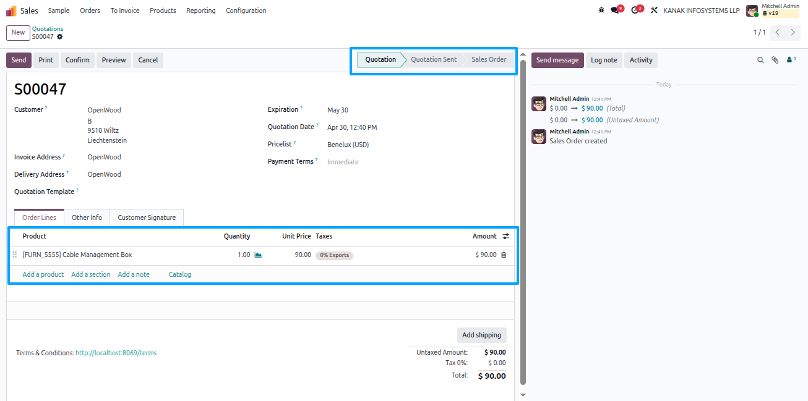Open the activities clock icon
808x401 pixels.
click(x=634, y=11)
